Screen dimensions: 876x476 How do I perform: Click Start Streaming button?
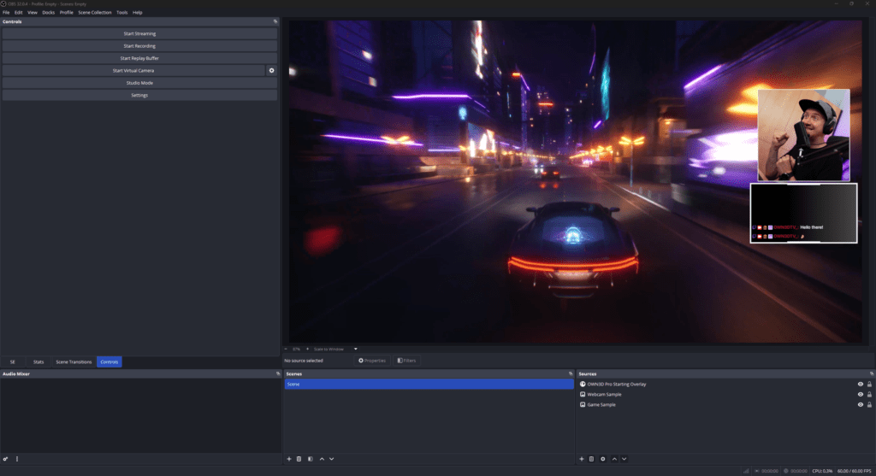coord(139,34)
